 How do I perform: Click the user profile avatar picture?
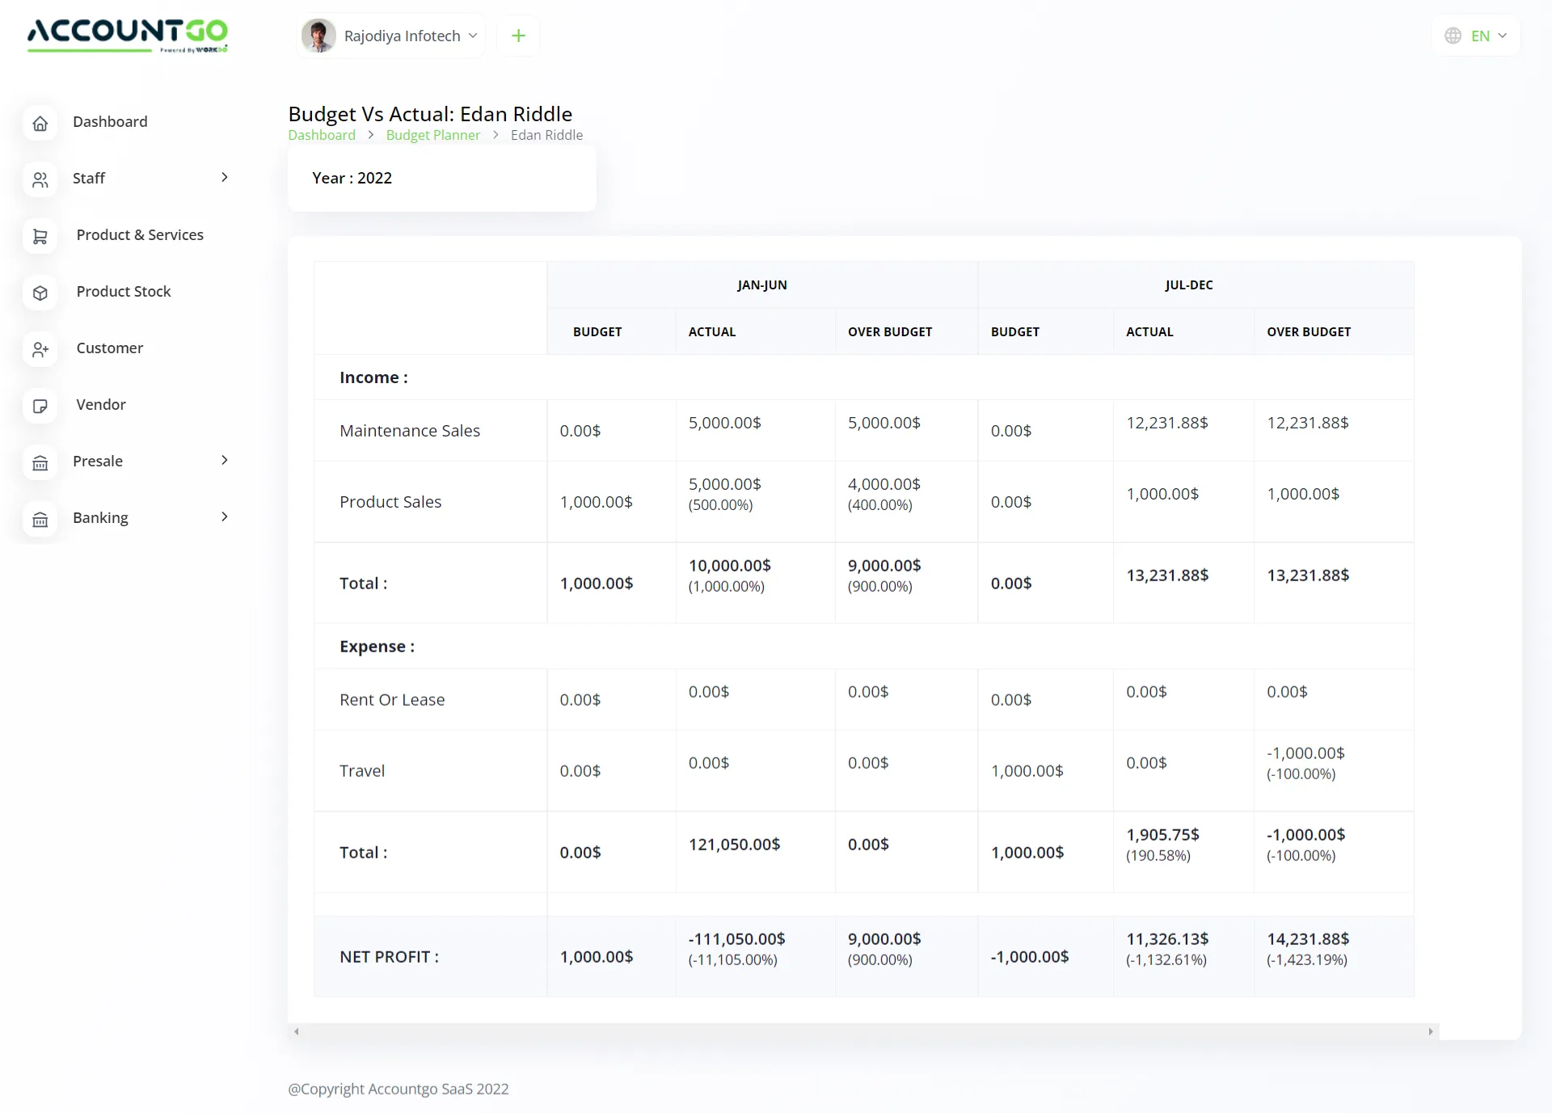click(318, 36)
